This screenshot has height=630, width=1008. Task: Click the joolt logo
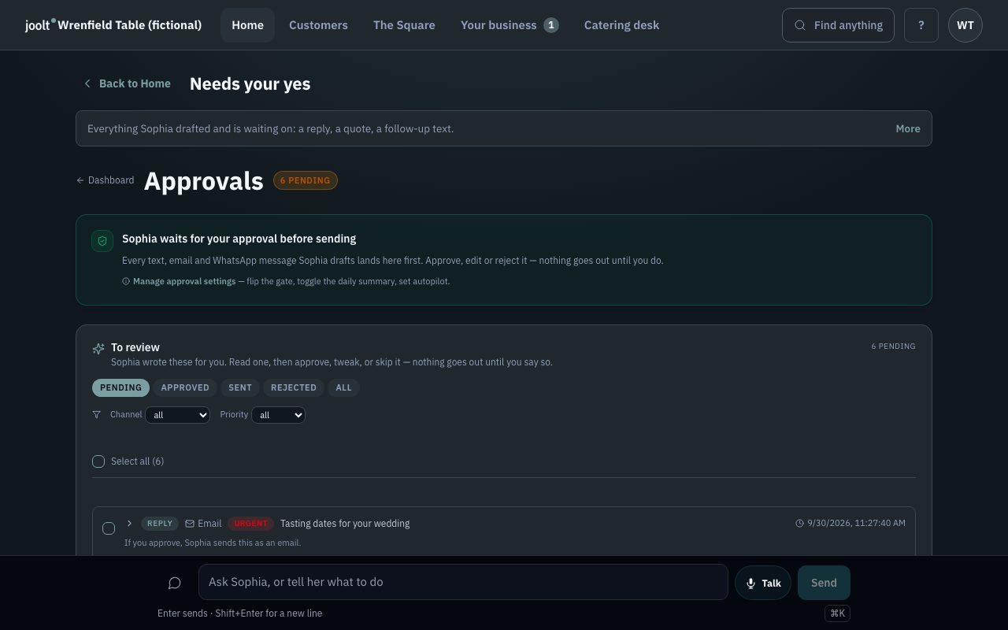[40, 25]
